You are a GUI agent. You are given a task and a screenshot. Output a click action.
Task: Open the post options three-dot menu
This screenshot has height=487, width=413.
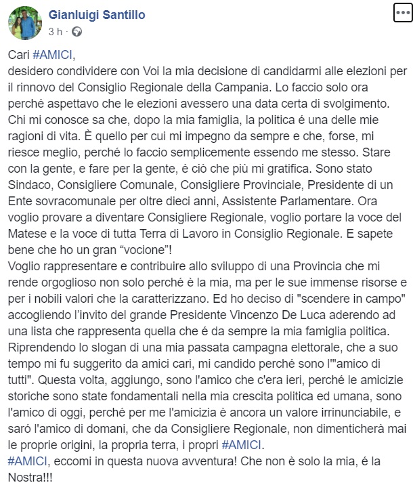398,14
